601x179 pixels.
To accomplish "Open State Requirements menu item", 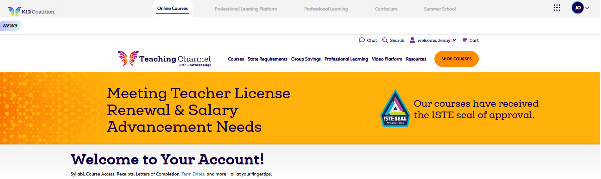I will (268, 59).
